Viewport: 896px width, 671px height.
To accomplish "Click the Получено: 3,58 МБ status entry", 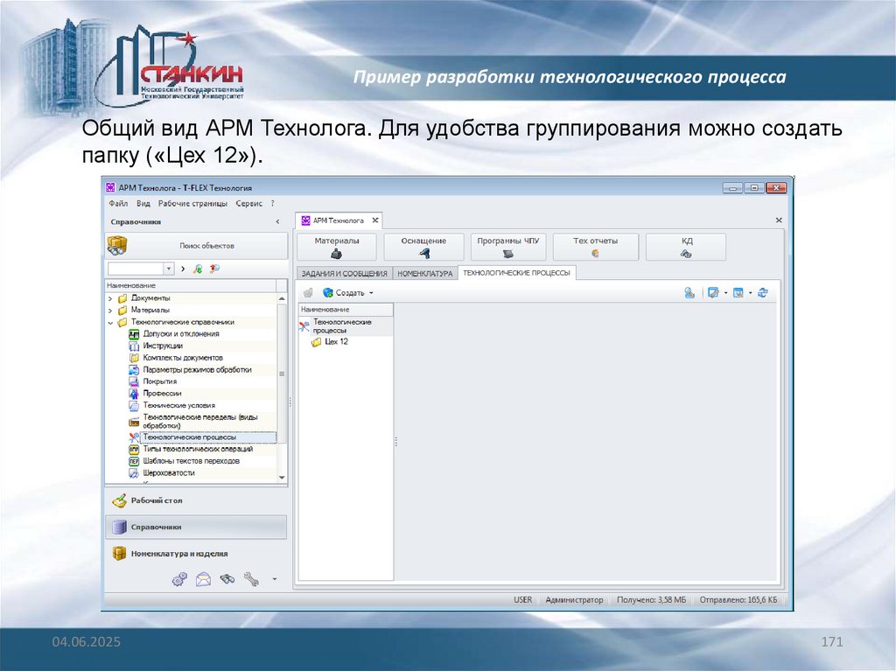I will coord(651,599).
